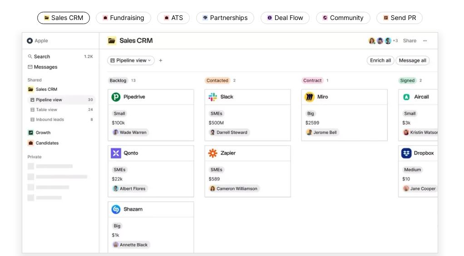The image size is (464, 256).
Task: Click the Dropbox logo icon
Action: (x=406, y=153)
